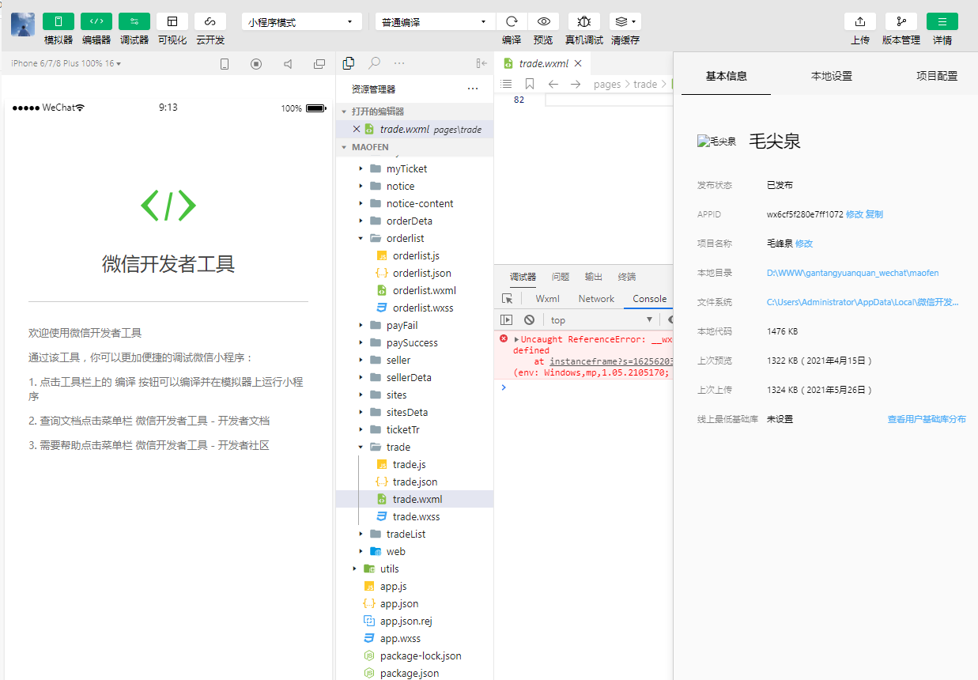Screen dimensions: 978x680
Task: Open orderlist.js file
Action: (x=414, y=255)
